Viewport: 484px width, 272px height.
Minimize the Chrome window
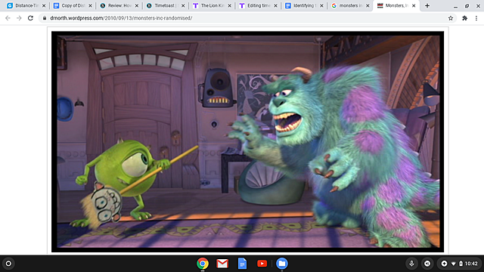[x=455, y=6]
